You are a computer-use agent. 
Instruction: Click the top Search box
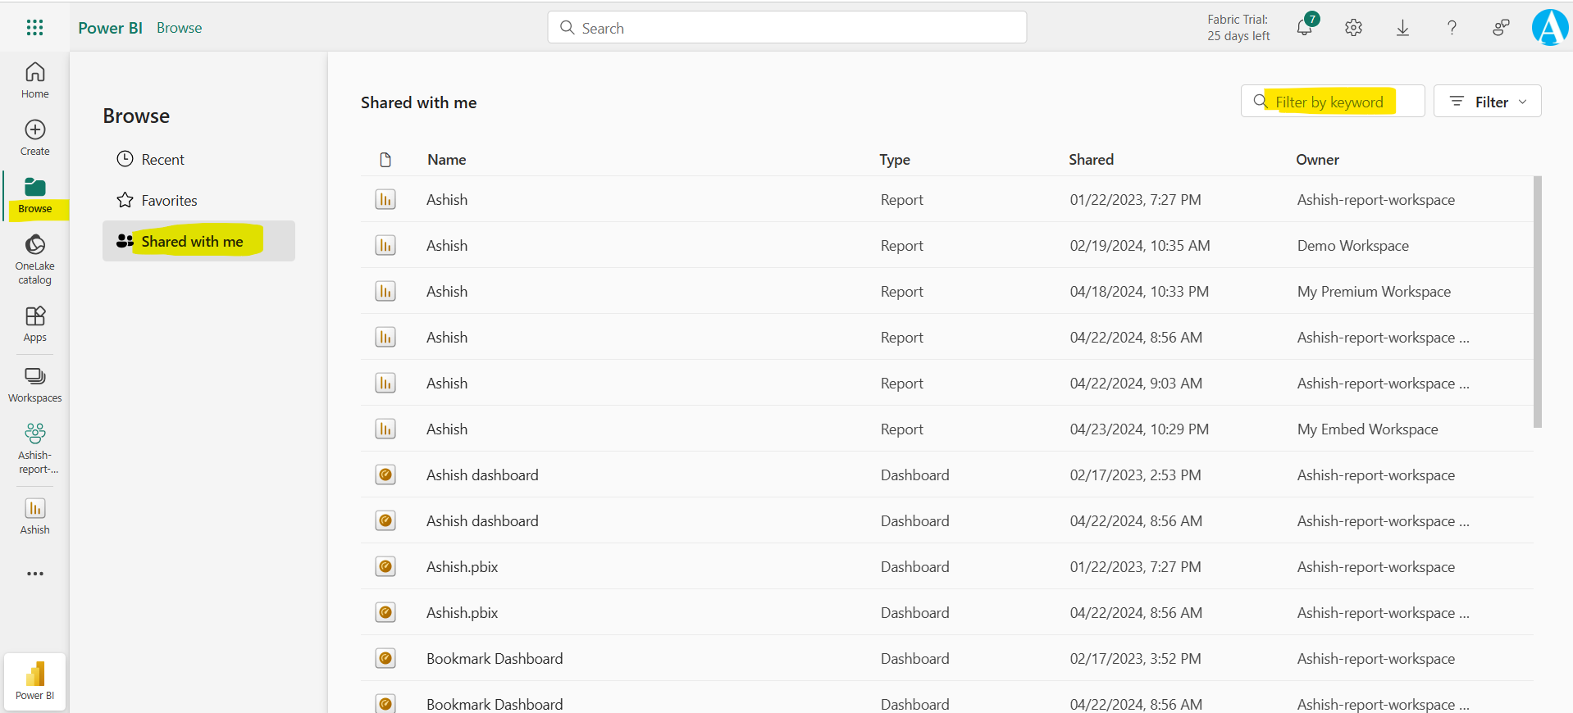click(x=786, y=27)
